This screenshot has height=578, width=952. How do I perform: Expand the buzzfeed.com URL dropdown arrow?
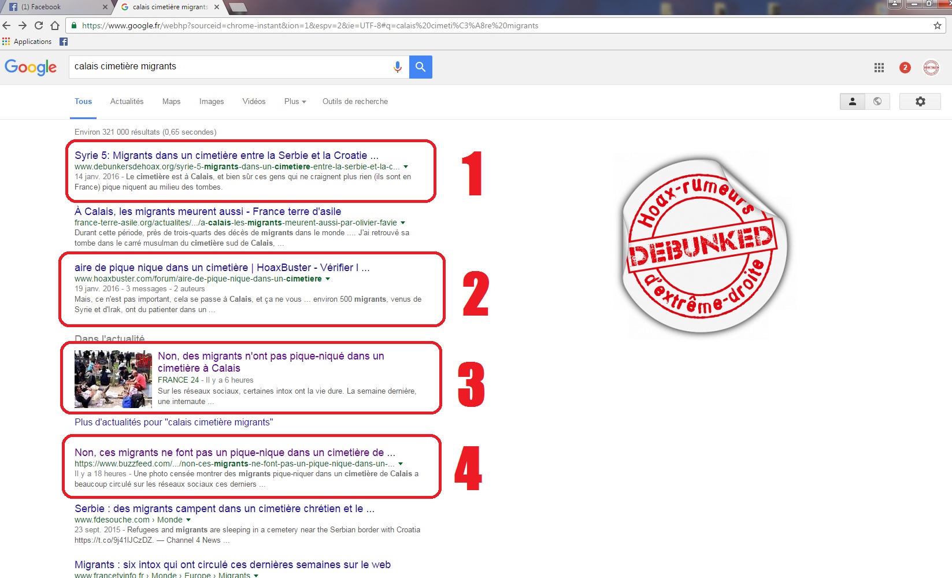[401, 464]
